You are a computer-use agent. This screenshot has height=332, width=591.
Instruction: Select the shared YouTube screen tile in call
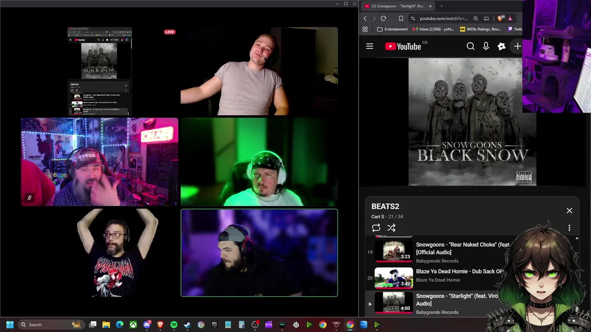(100, 71)
